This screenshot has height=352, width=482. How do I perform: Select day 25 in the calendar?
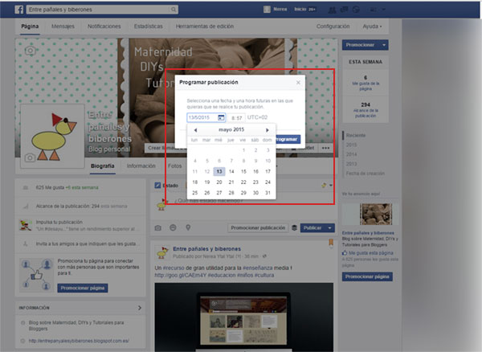tap(195, 193)
